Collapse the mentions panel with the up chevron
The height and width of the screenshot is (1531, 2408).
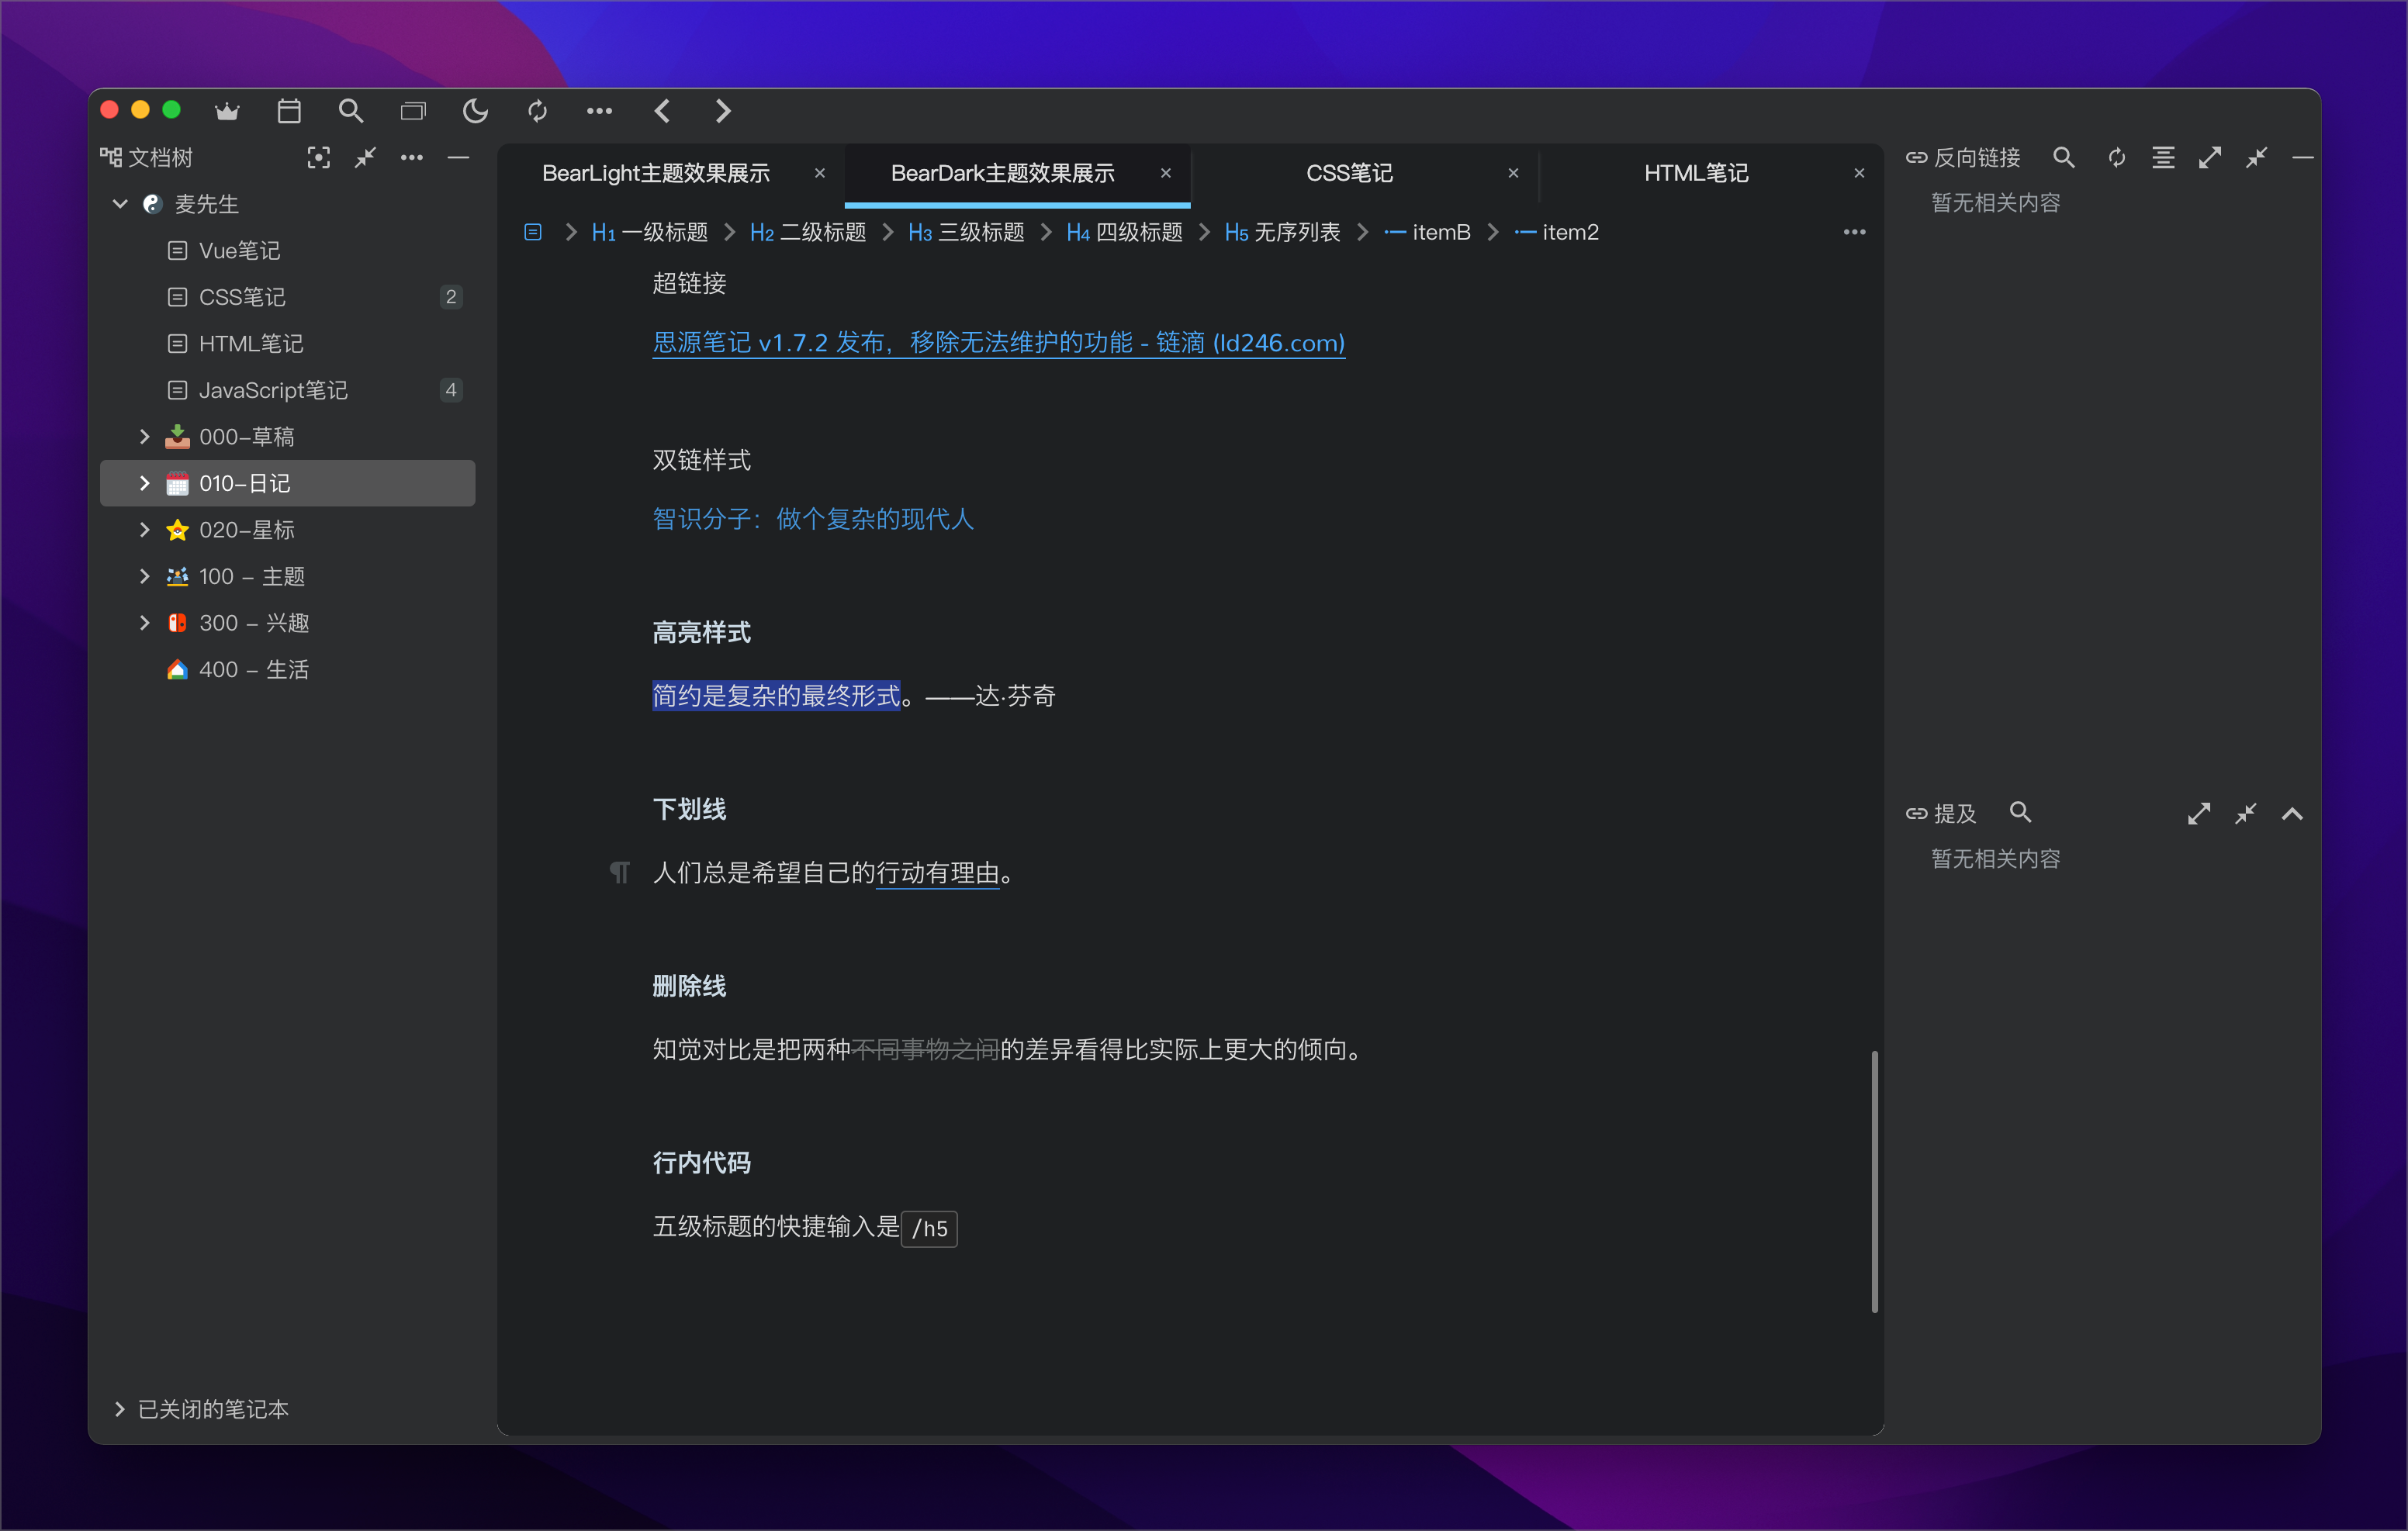[2292, 813]
